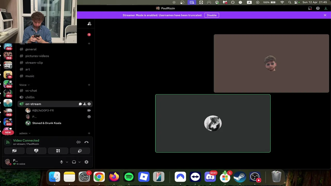Open microphone input options dropdown
This screenshot has height=186, width=331.
click(x=67, y=162)
